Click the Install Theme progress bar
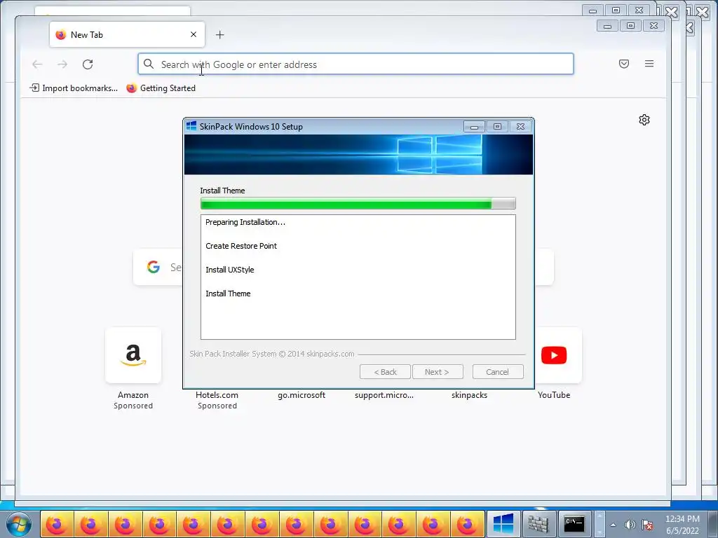This screenshot has height=538, width=718. point(358,204)
